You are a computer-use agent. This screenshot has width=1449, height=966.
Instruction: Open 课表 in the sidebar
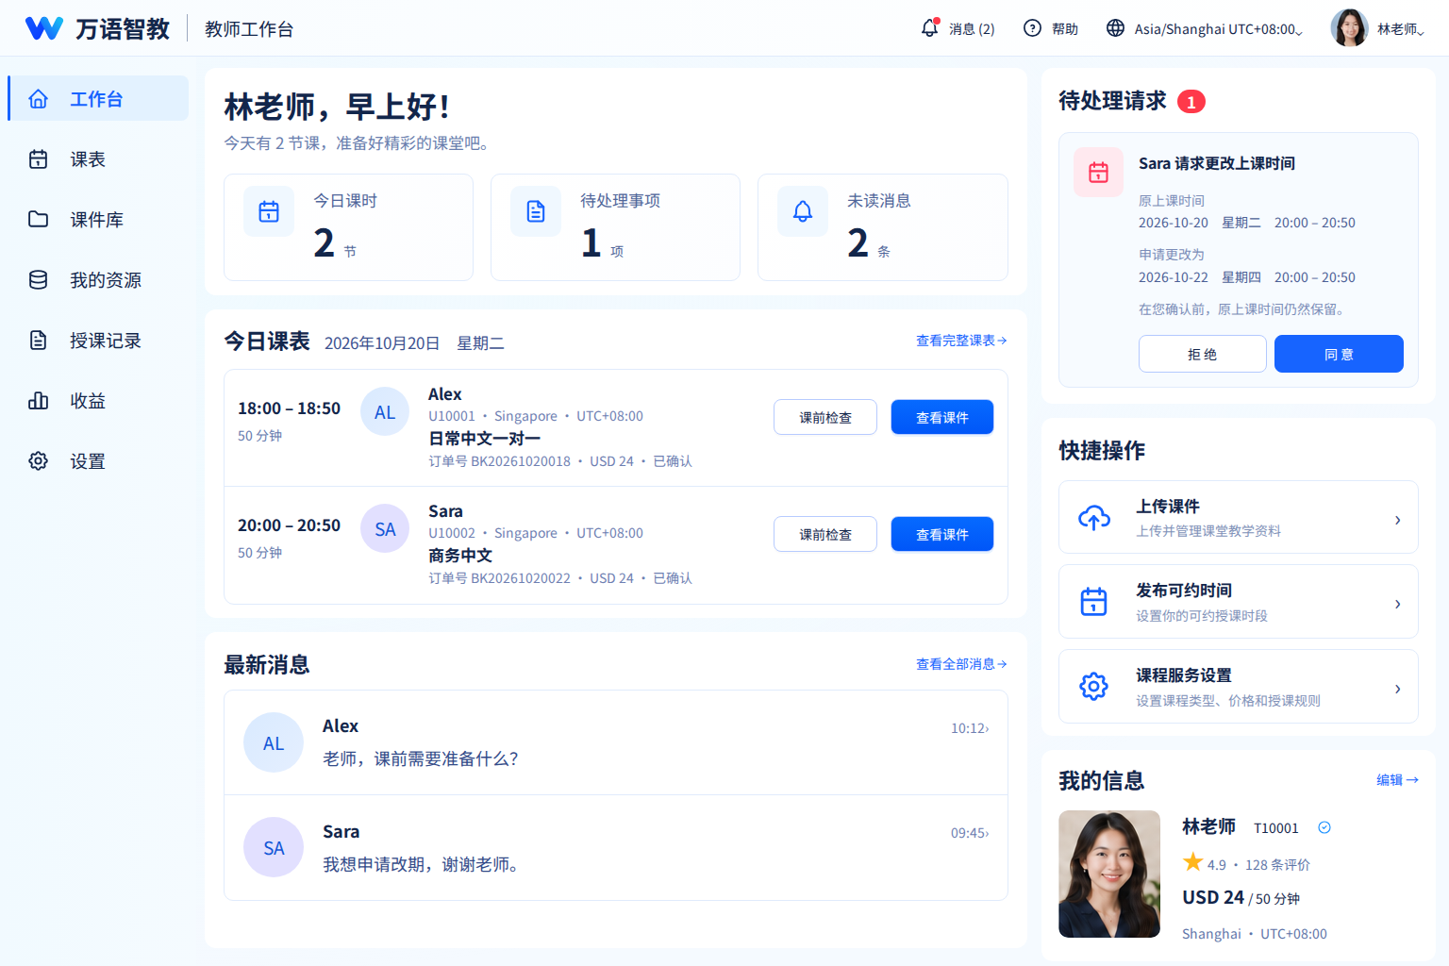click(98, 158)
